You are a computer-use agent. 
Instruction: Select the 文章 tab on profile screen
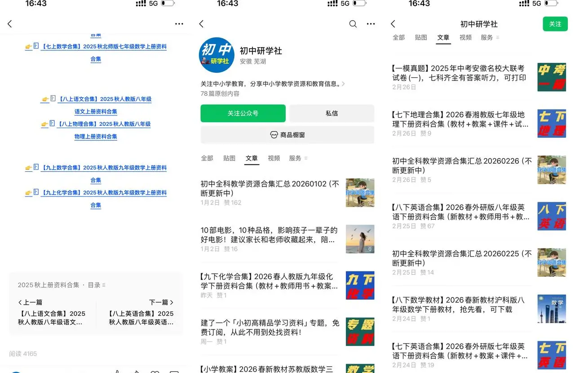(252, 158)
